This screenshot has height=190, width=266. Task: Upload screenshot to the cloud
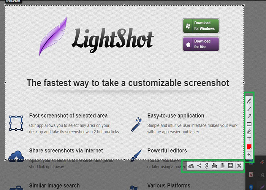coord(191,166)
